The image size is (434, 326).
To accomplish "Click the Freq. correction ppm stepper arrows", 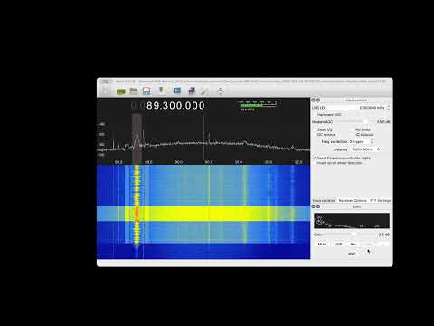I will (372, 141).
